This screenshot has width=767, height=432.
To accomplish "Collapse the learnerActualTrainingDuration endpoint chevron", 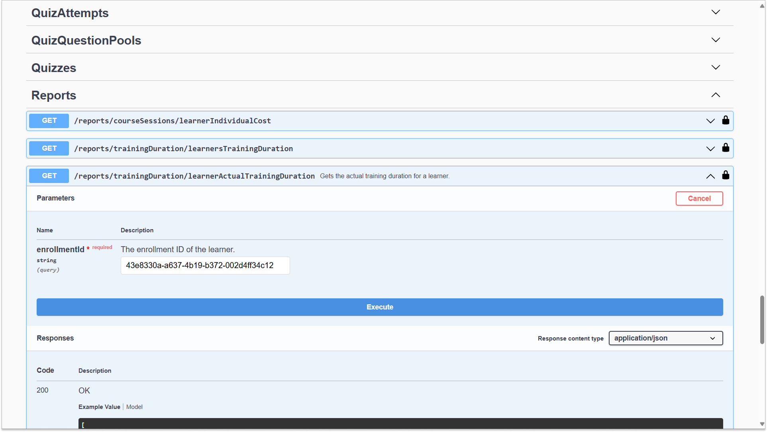I will tap(710, 176).
